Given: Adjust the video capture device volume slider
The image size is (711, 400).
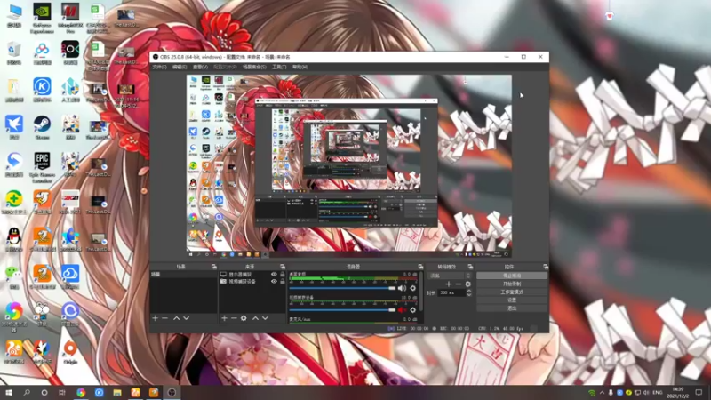Looking at the screenshot, I should point(342,310).
